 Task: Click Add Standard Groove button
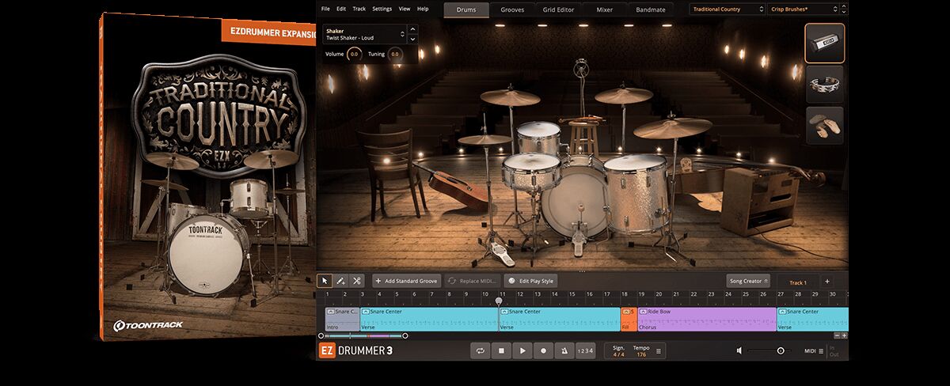(407, 281)
